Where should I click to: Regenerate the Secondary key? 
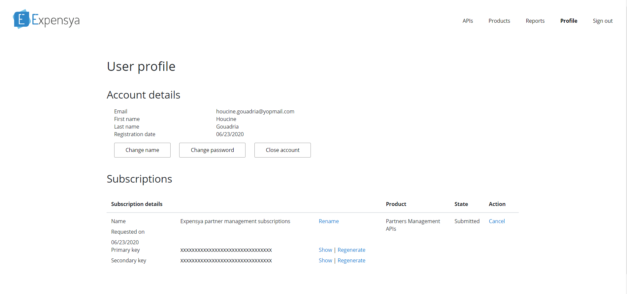351,260
